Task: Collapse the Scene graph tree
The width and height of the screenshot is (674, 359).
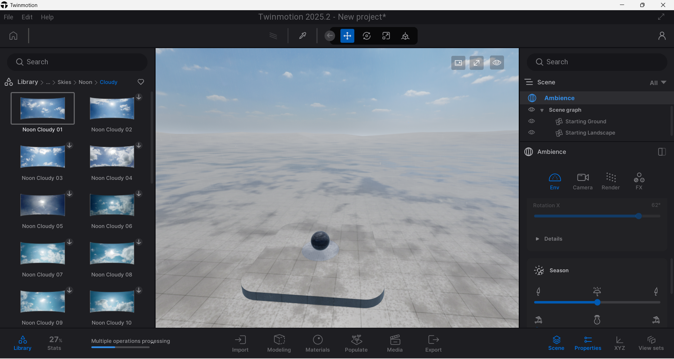Action: tap(542, 110)
